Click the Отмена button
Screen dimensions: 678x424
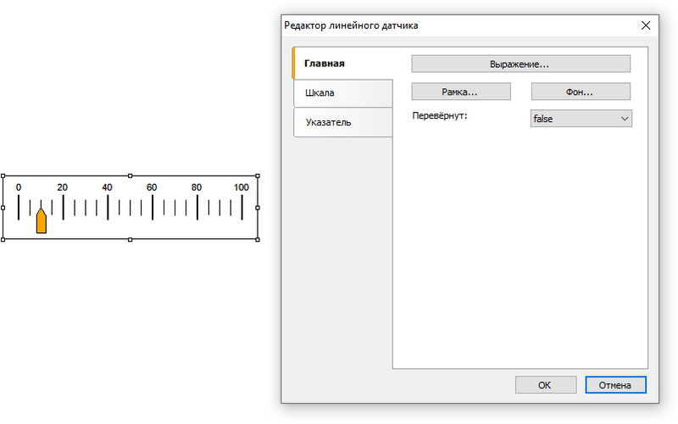tap(616, 385)
